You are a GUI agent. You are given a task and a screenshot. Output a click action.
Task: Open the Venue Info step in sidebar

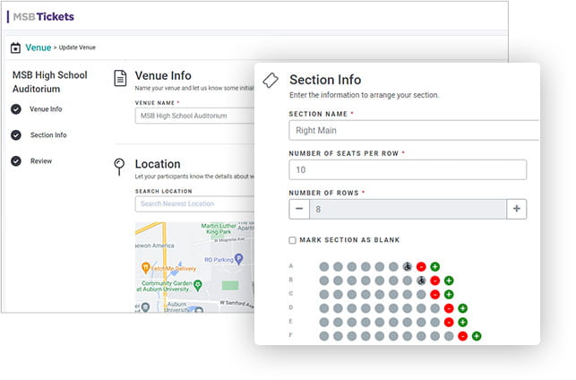(46, 109)
